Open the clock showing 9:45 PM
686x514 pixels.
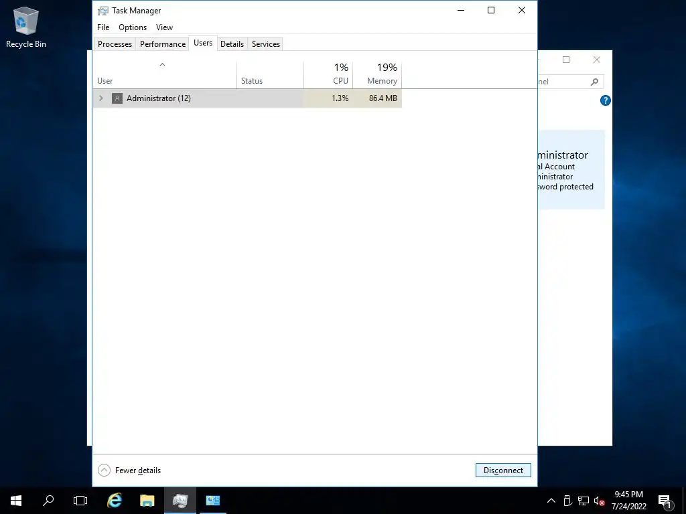pyautogui.click(x=628, y=501)
